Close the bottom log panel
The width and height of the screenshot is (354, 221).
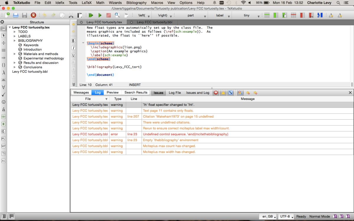pyautogui.click(x=350, y=93)
